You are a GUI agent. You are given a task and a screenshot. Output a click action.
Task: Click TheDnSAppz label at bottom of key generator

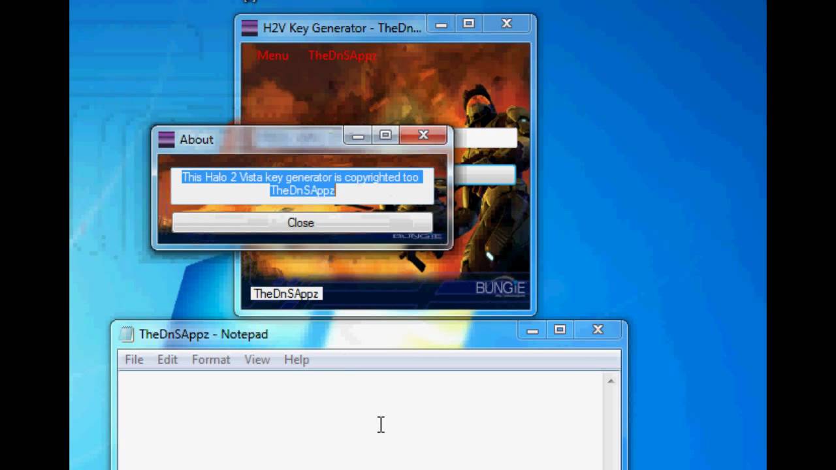pos(286,294)
